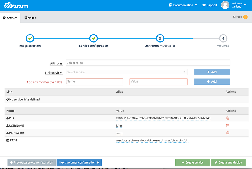Click the camera icon beside PATH
The height and width of the screenshot is (169, 252).
(x=8, y=140)
